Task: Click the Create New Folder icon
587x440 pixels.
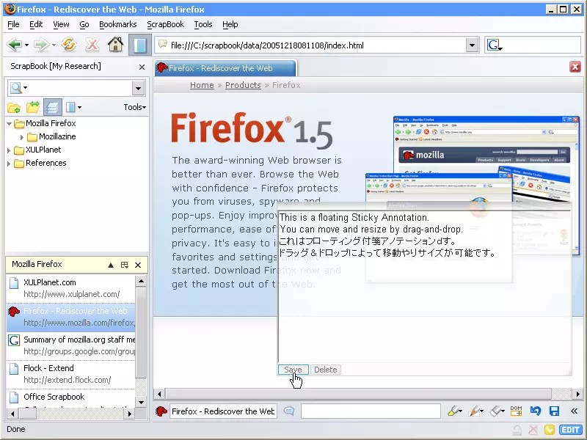Action: (x=14, y=108)
